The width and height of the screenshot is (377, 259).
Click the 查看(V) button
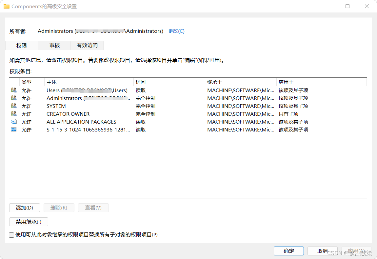pos(93,208)
